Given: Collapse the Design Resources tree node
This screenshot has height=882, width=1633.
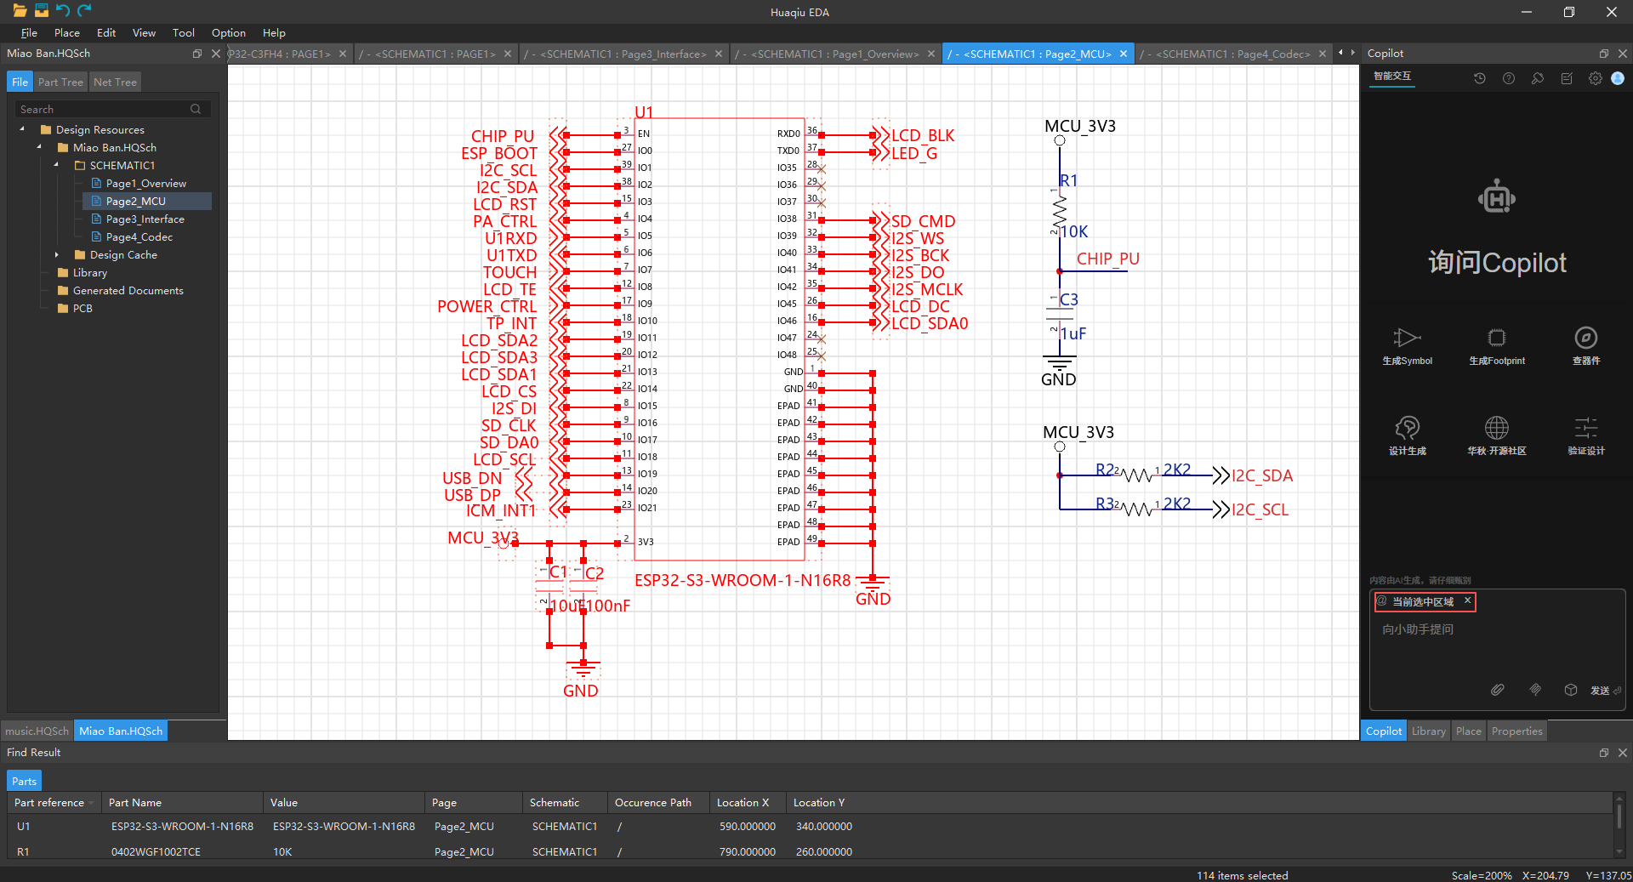Looking at the screenshot, I should pos(22,129).
